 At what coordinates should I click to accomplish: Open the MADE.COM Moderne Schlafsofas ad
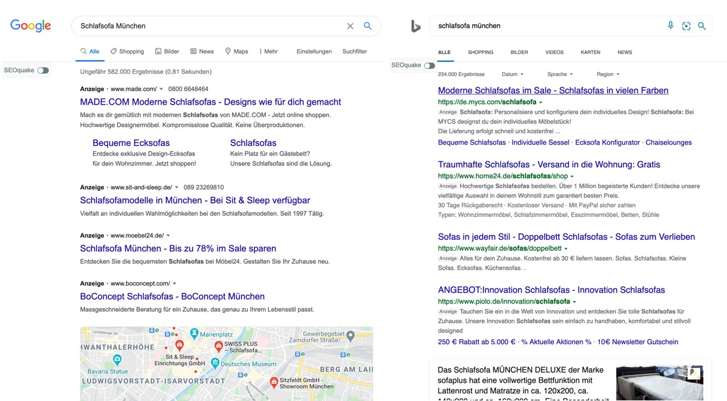pos(211,102)
